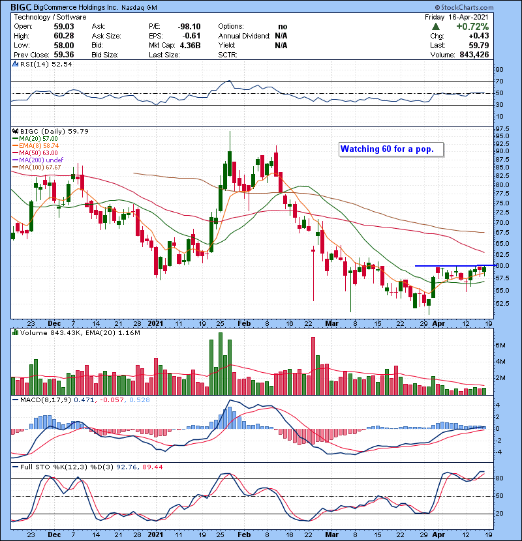
Task: Click the Volume panel bar icon
Action: pyautogui.click(x=15, y=332)
